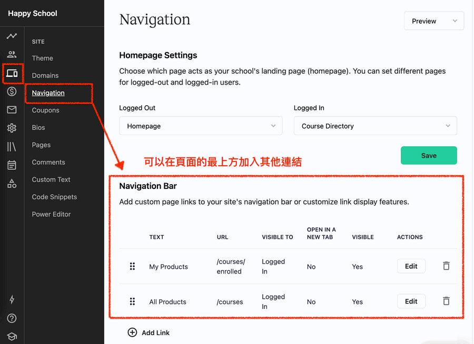The width and height of the screenshot is (474, 344).
Task: Open the Logged Out homepage dropdown
Action: [201, 126]
